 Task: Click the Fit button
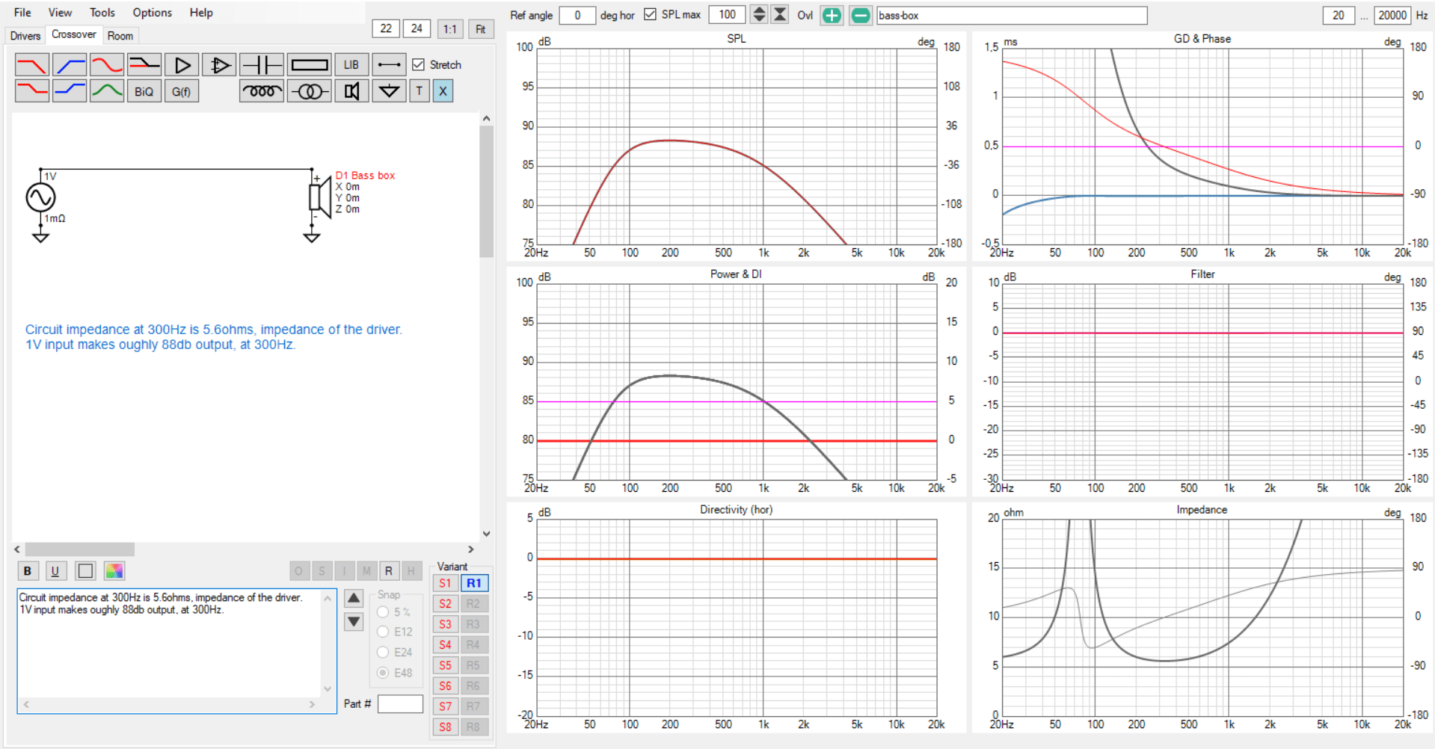pos(481,29)
